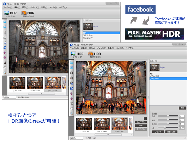189x142 pixels.
Task: Click the サムネイル button
Action: pyautogui.click(x=141, y=122)
